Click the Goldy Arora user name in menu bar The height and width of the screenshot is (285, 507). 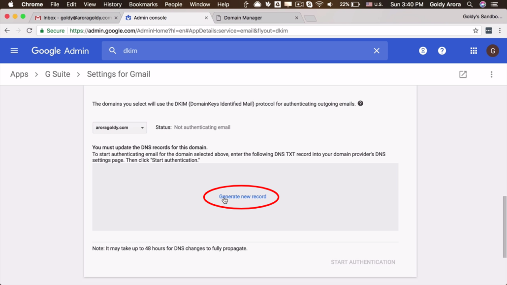(x=445, y=4)
